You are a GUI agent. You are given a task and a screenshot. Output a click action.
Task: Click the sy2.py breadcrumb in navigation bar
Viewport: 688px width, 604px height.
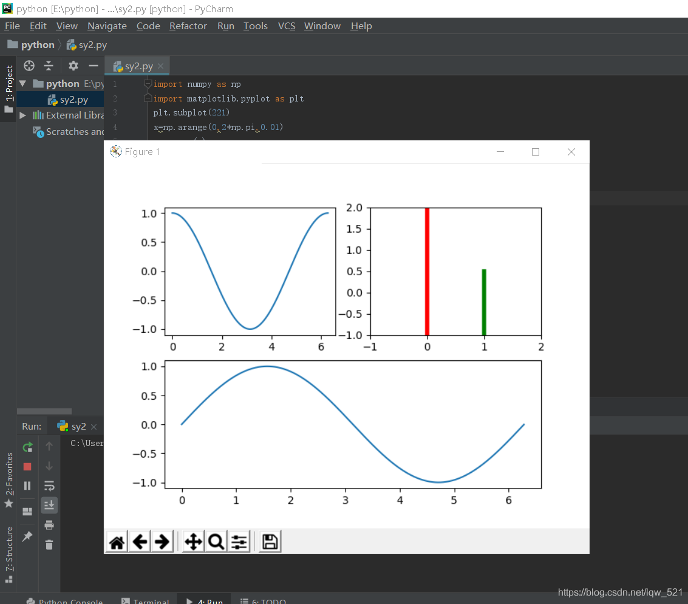pyautogui.click(x=87, y=45)
